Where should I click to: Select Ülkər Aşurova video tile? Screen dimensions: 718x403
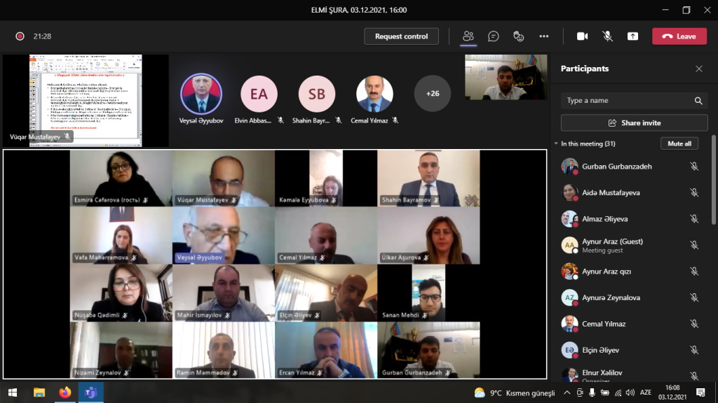point(428,235)
